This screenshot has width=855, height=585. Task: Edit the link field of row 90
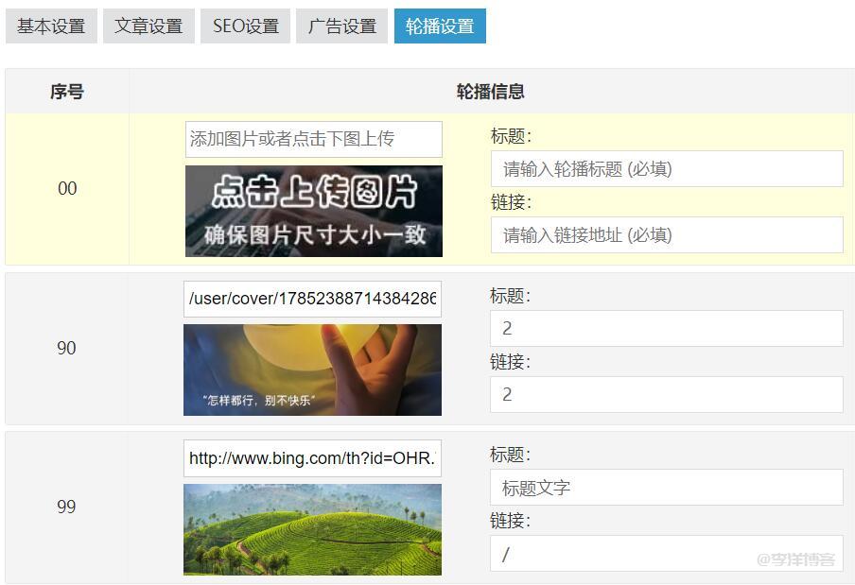pyautogui.click(x=666, y=394)
